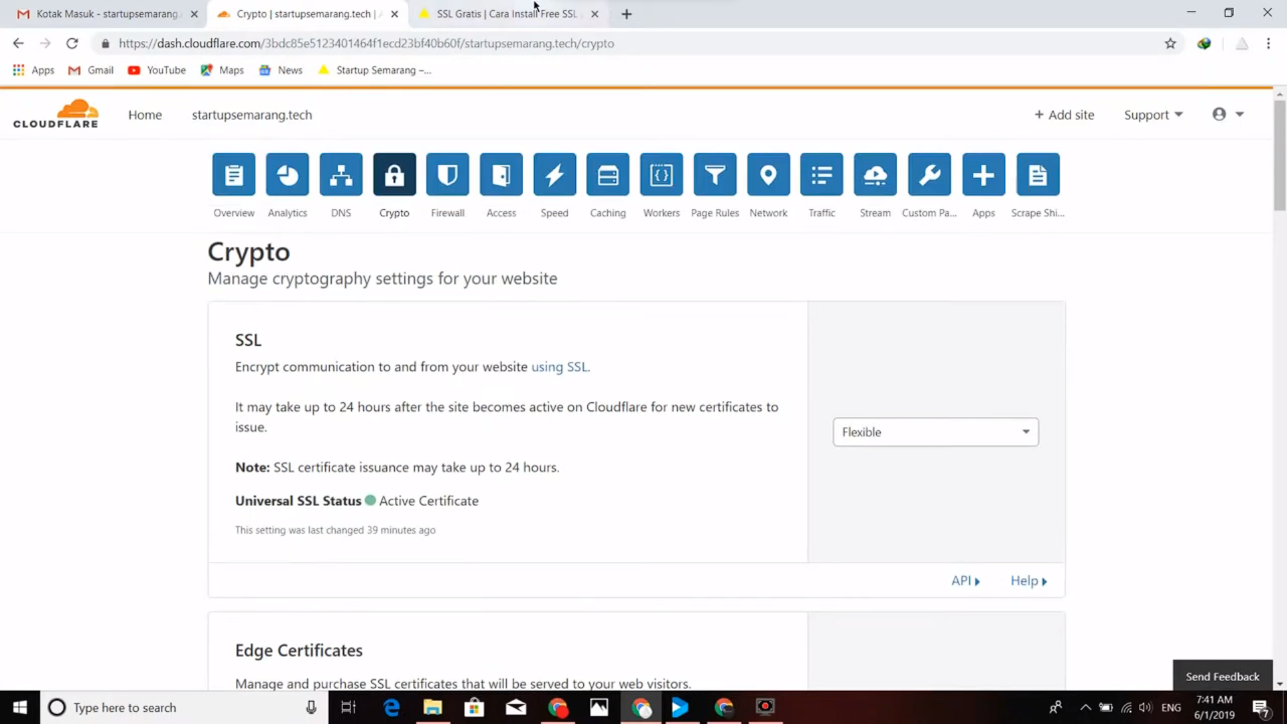Open the Speed lightning icon
The width and height of the screenshot is (1287, 724).
pos(554,175)
